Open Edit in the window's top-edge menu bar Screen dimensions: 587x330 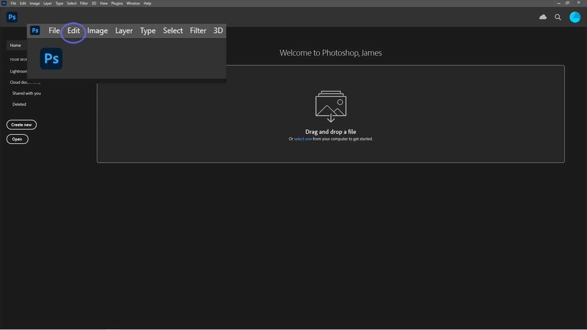point(23,3)
